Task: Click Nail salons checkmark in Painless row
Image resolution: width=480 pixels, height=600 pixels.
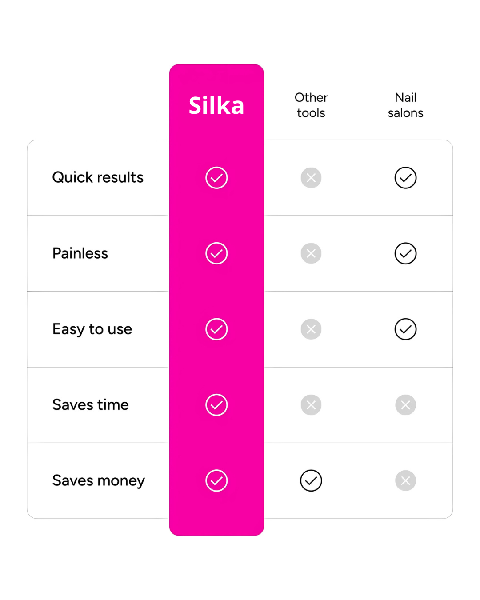Action: click(x=405, y=253)
